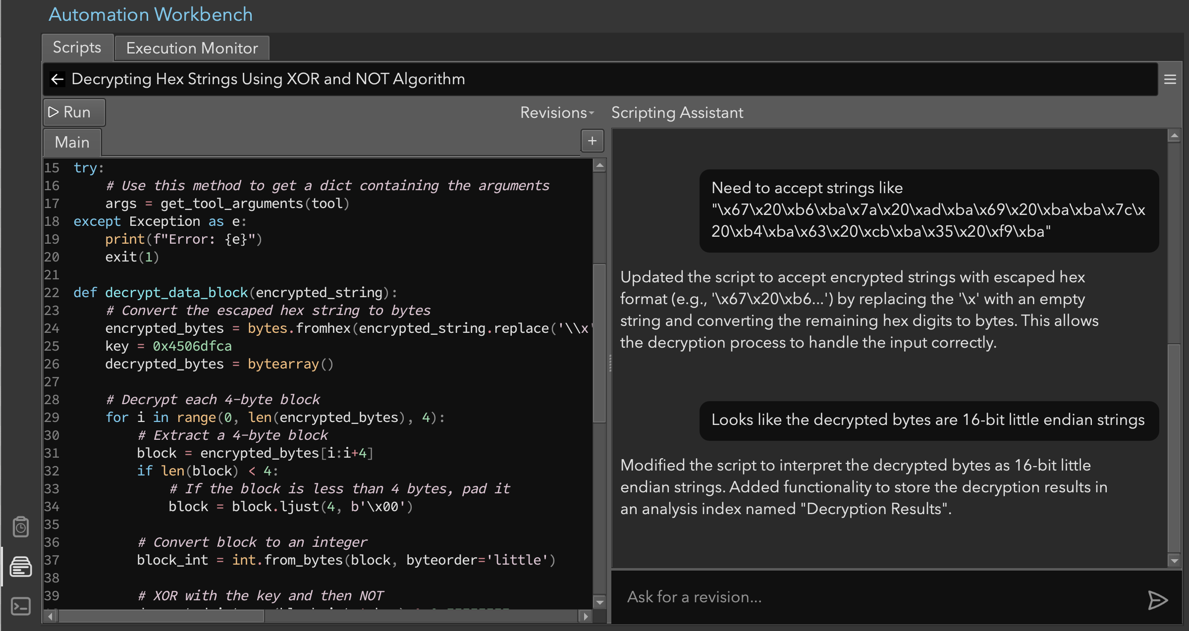Click the assistant panel scroll-down arrow
Screen dimensions: 1189x631
click(1175, 561)
